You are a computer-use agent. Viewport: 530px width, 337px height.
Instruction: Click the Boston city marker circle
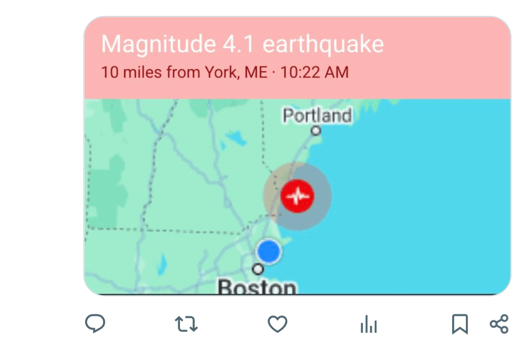point(258,269)
